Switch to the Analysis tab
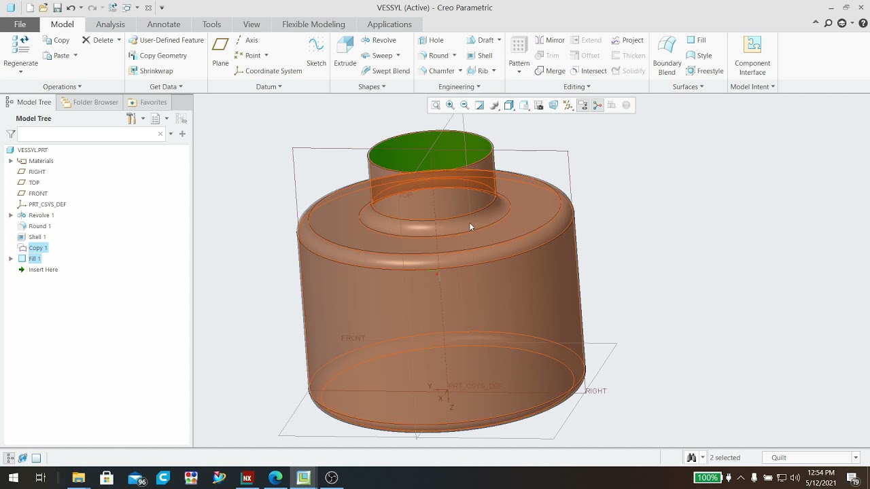870x489 pixels. click(110, 24)
